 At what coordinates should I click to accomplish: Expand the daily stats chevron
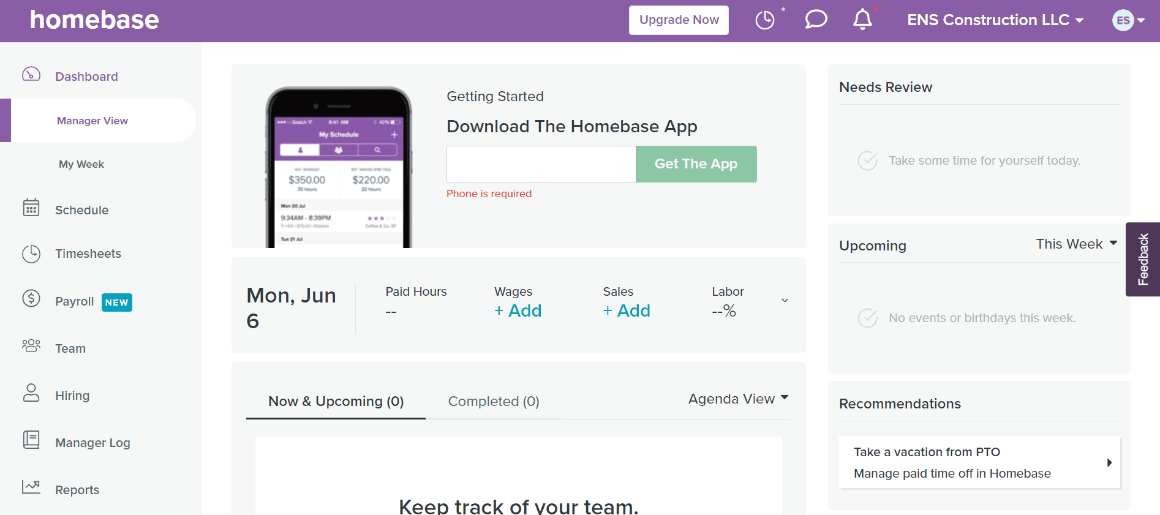pos(785,300)
